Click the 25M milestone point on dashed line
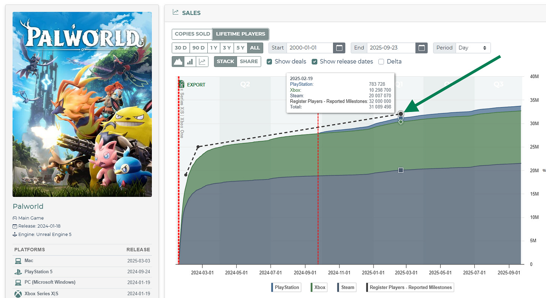Image resolution: width=546 pixels, height=298 pixels. pos(198,146)
